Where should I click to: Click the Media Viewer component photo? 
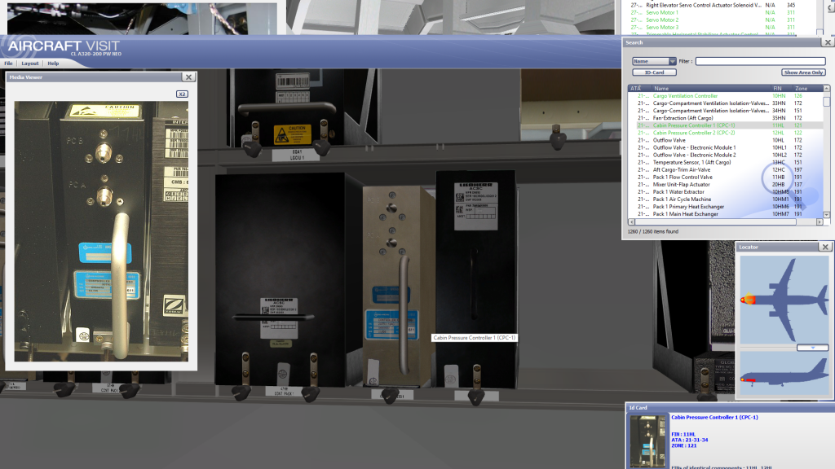coord(101,231)
